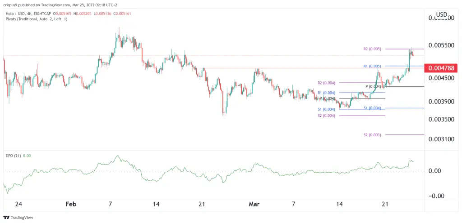The image size is (462, 223).
Task: Click the purple S2 (0.003) pivot label
Action: click(x=373, y=135)
